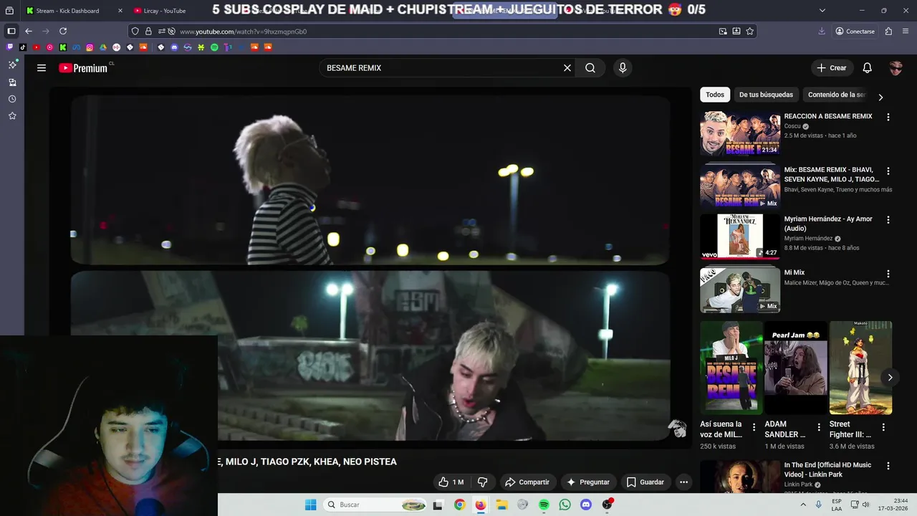Open options for Myriam Hernández Ay Amor
The height and width of the screenshot is (516, 917).
(888, 220)
